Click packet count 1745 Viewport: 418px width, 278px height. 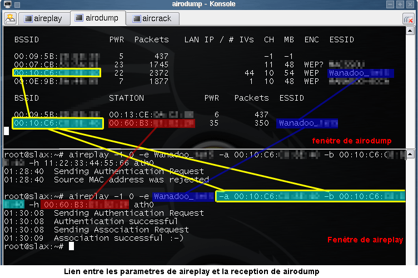point(159,64)
